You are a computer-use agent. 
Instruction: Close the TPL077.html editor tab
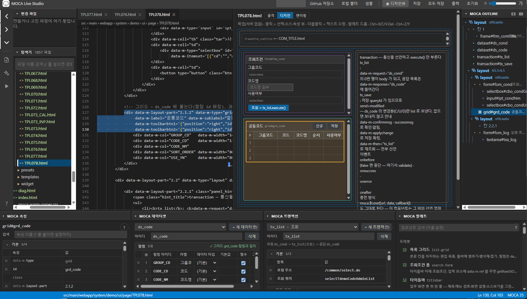(x=106, y=15)
